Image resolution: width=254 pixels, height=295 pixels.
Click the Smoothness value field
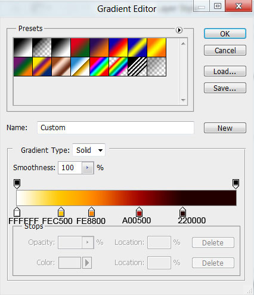(70, 168)
